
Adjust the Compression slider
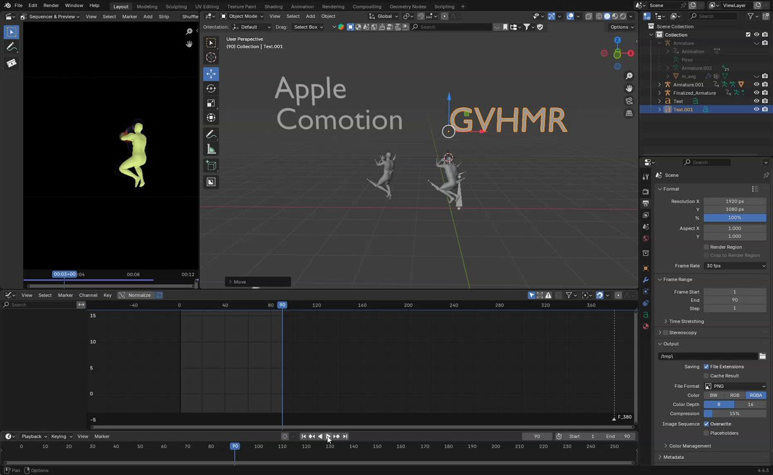(x=734, y=414)
